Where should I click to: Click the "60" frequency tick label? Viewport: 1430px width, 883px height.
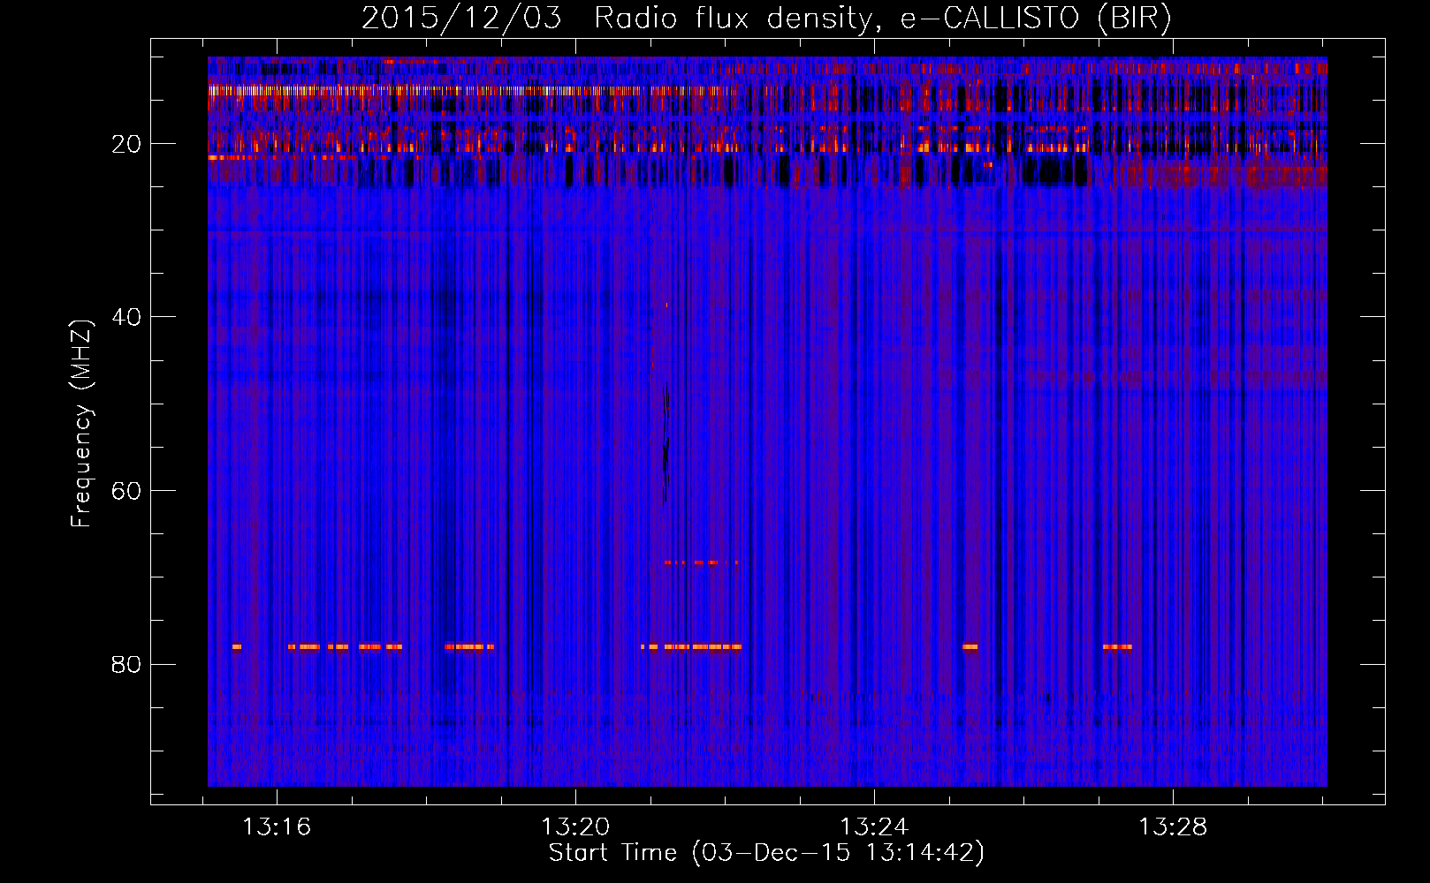coord(126,491)
